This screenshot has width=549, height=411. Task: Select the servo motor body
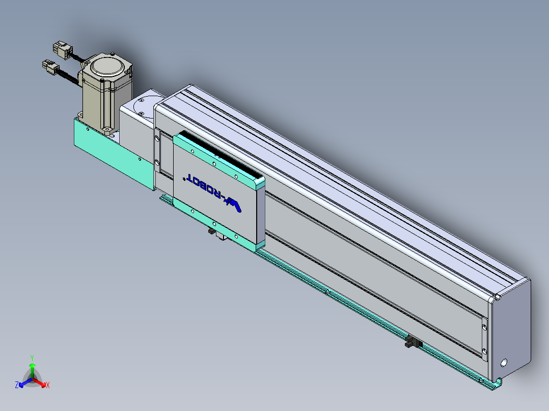tap(105, 94)
